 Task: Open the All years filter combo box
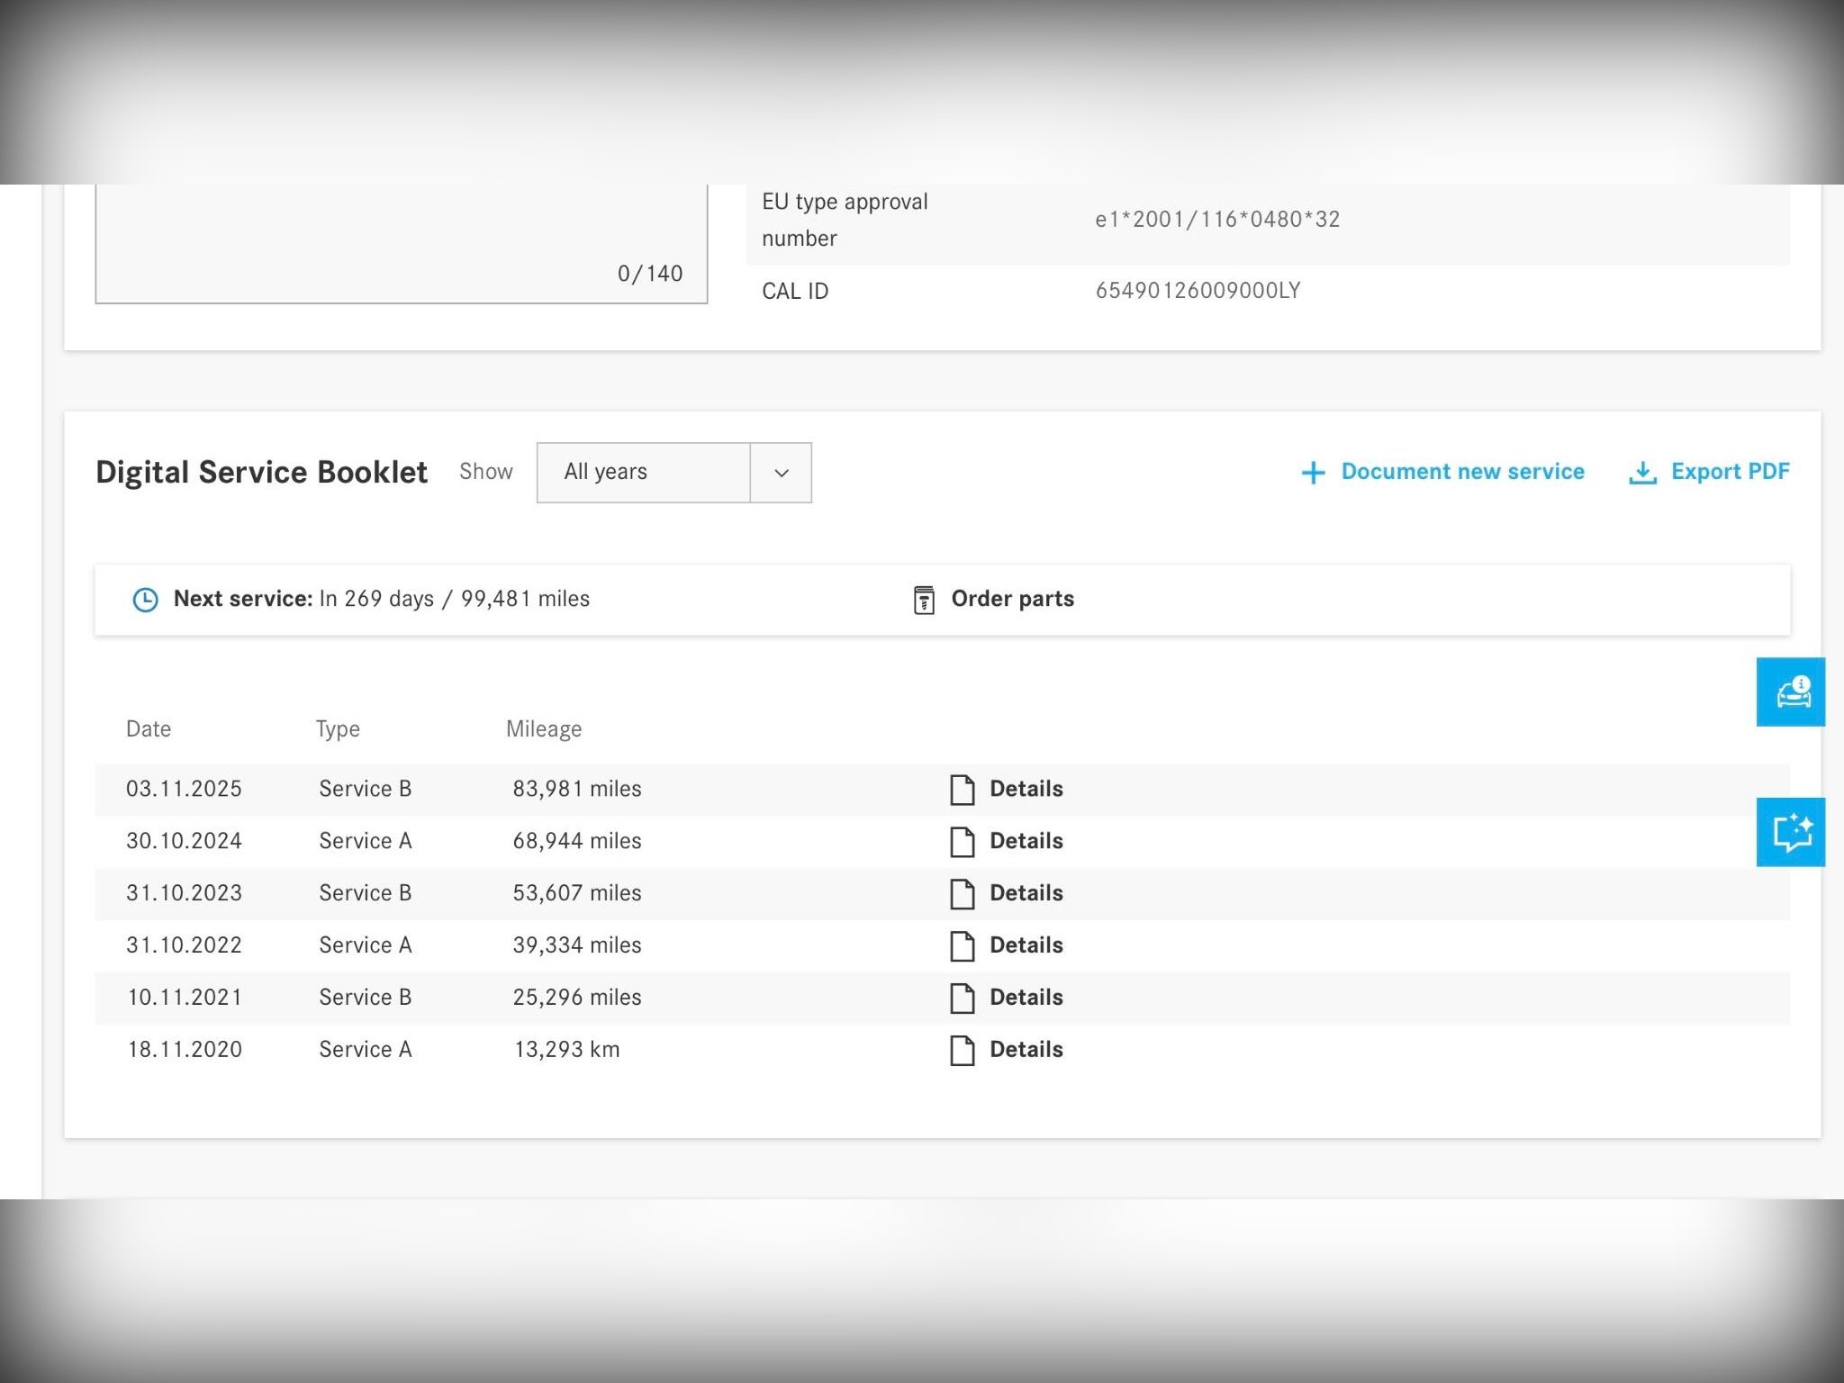[x=644, y=473]
